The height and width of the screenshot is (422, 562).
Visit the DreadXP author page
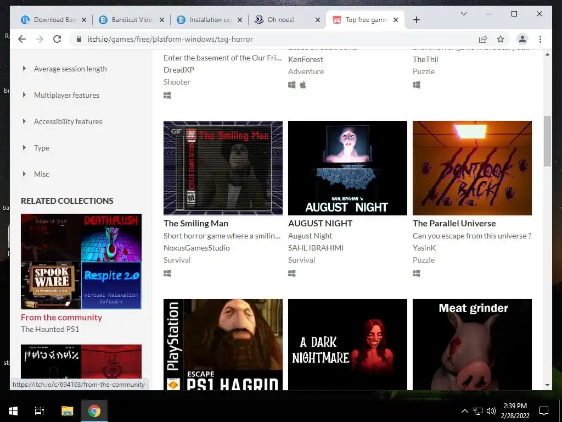pyautogui.click(x=179, y=70)
